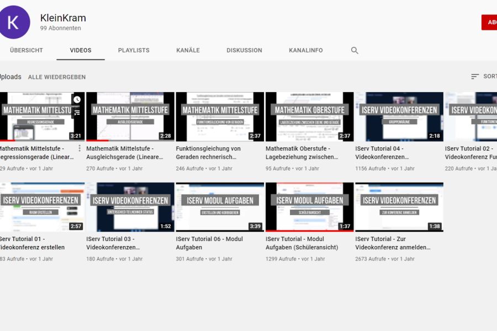Image resolution: width=497 pixels, height=331 pixels.
Task: Click title IServ Tutorial 03 - Videokonferenzen
Action: click(x=113, y=243)
